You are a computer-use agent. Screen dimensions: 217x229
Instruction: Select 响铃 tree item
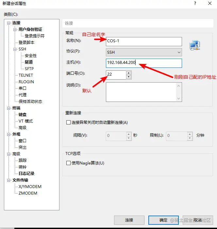tap(23, 167)
